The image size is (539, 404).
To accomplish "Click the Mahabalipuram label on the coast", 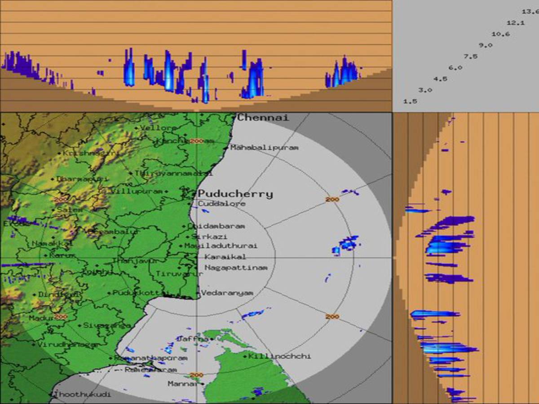I will pos(264,147).
